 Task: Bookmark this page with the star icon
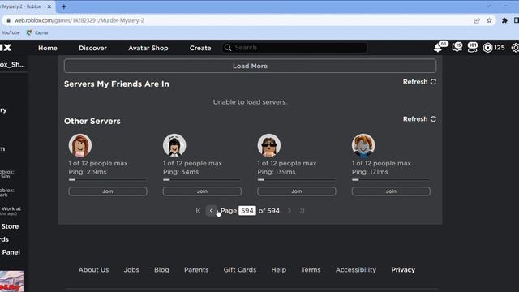click(x=489, y=20)
